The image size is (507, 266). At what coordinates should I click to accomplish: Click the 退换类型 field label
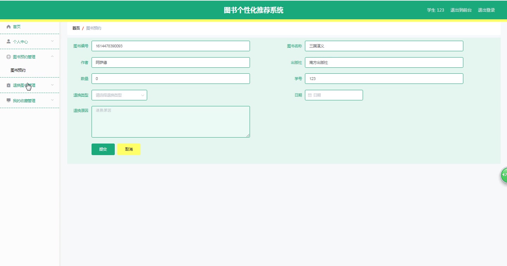[x=81, y=95]
